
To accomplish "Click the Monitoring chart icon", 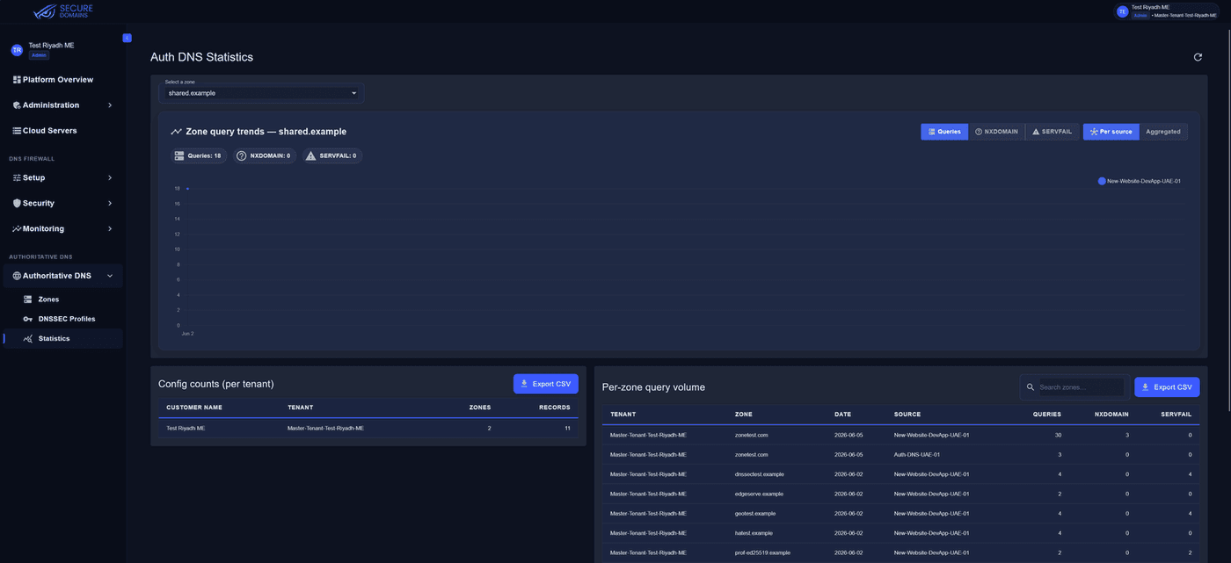I will (x=17, y=229).
